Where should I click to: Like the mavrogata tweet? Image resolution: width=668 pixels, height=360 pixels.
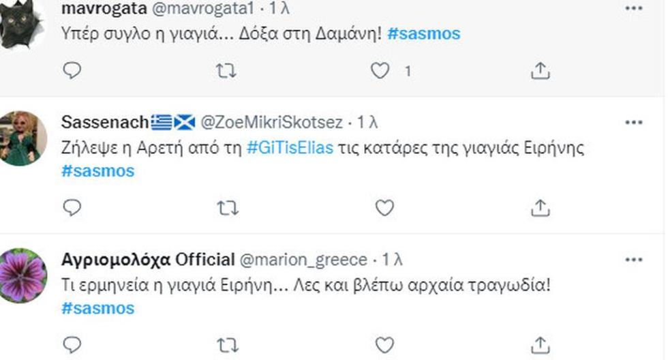point(380,70)
